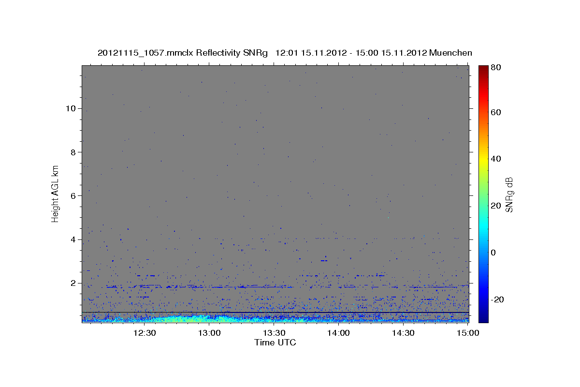
Task: Click the 14:30 time tick label
Action: (x=403, y=333)
